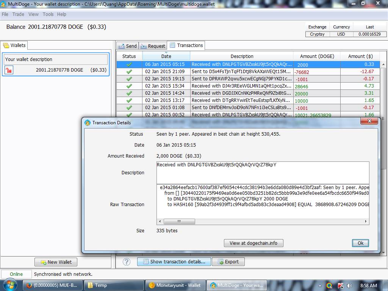Click View at dogechain.info button
This screenshot has height=291, width=388.
tap(253, 243)
